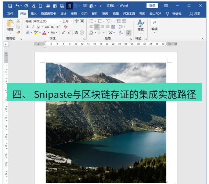209x184 pixels.
Task: Open the font name dropdown
Action: point(60,21)
